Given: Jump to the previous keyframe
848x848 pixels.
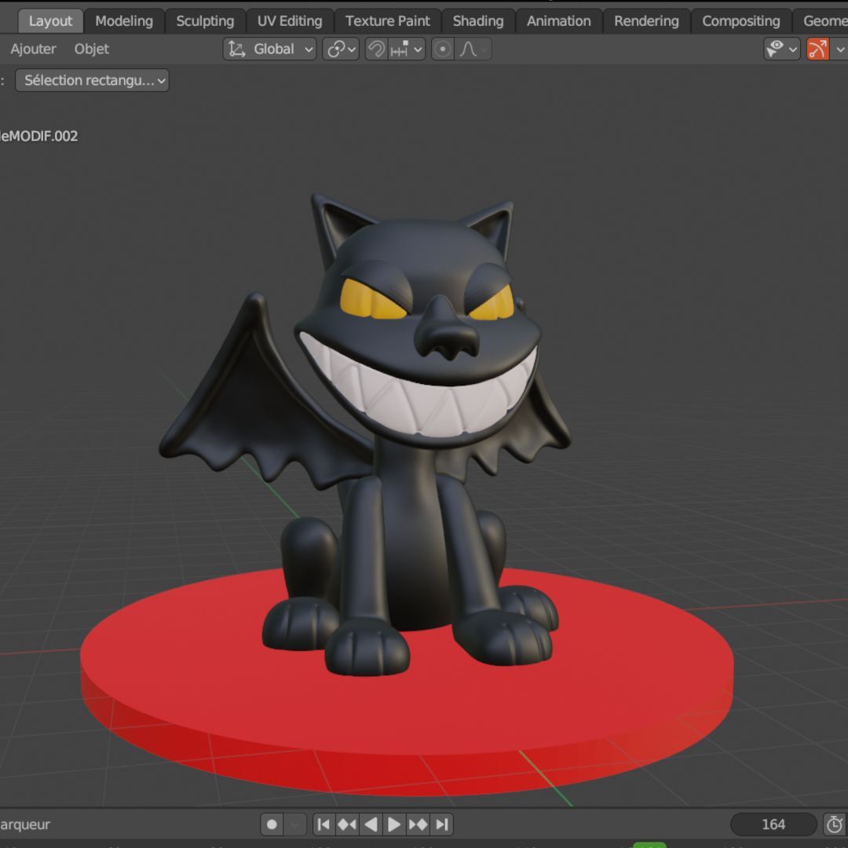Looking at the screenshot, I should 347,824.
